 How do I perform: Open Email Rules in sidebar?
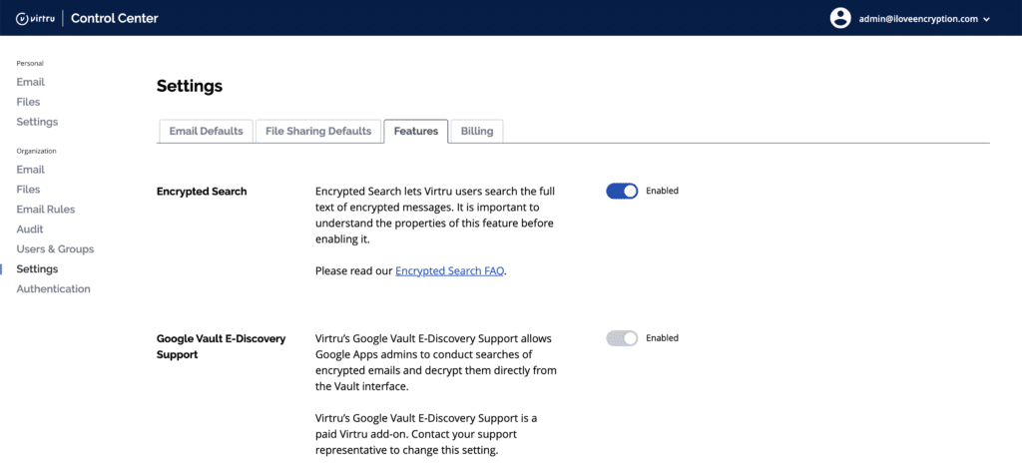tap(45, 210)
